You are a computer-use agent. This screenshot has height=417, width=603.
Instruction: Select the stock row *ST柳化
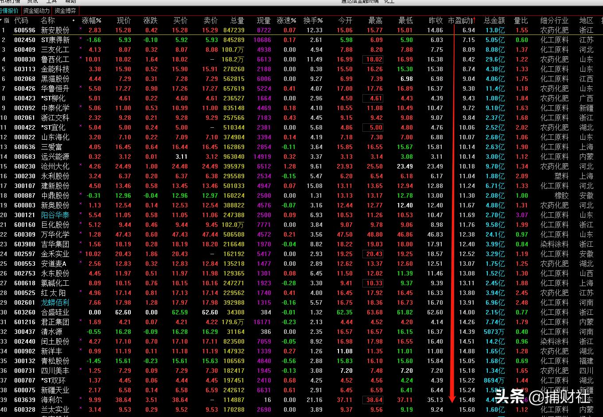53,98
